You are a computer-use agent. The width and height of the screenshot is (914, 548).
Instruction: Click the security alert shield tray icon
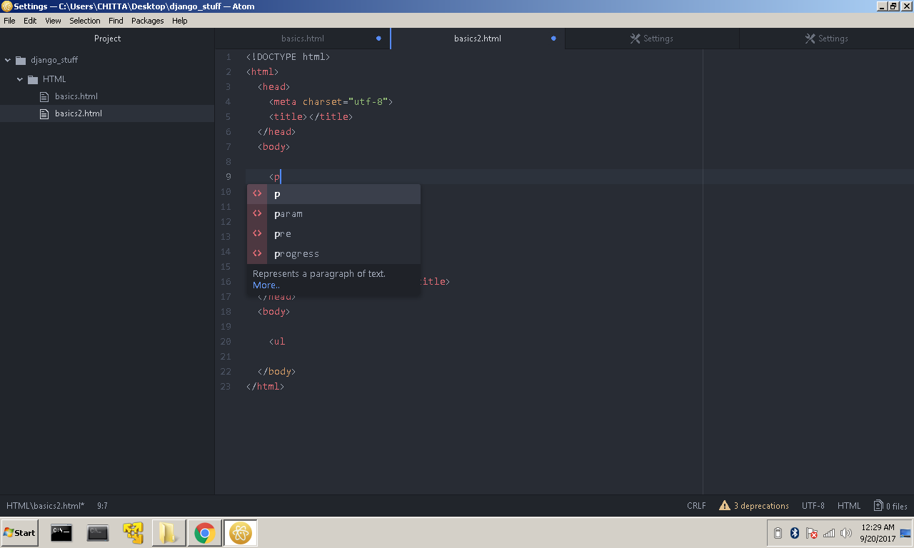[x=812, y=533]
